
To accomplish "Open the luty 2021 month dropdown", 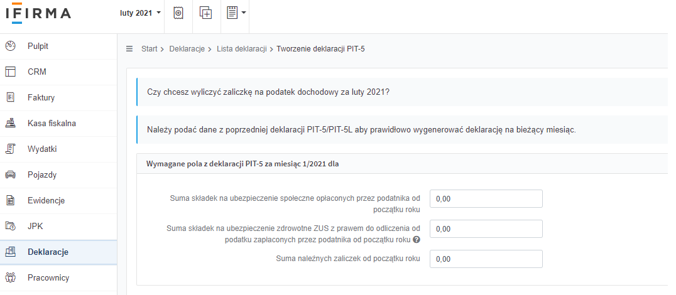I will tap(141, 13).
